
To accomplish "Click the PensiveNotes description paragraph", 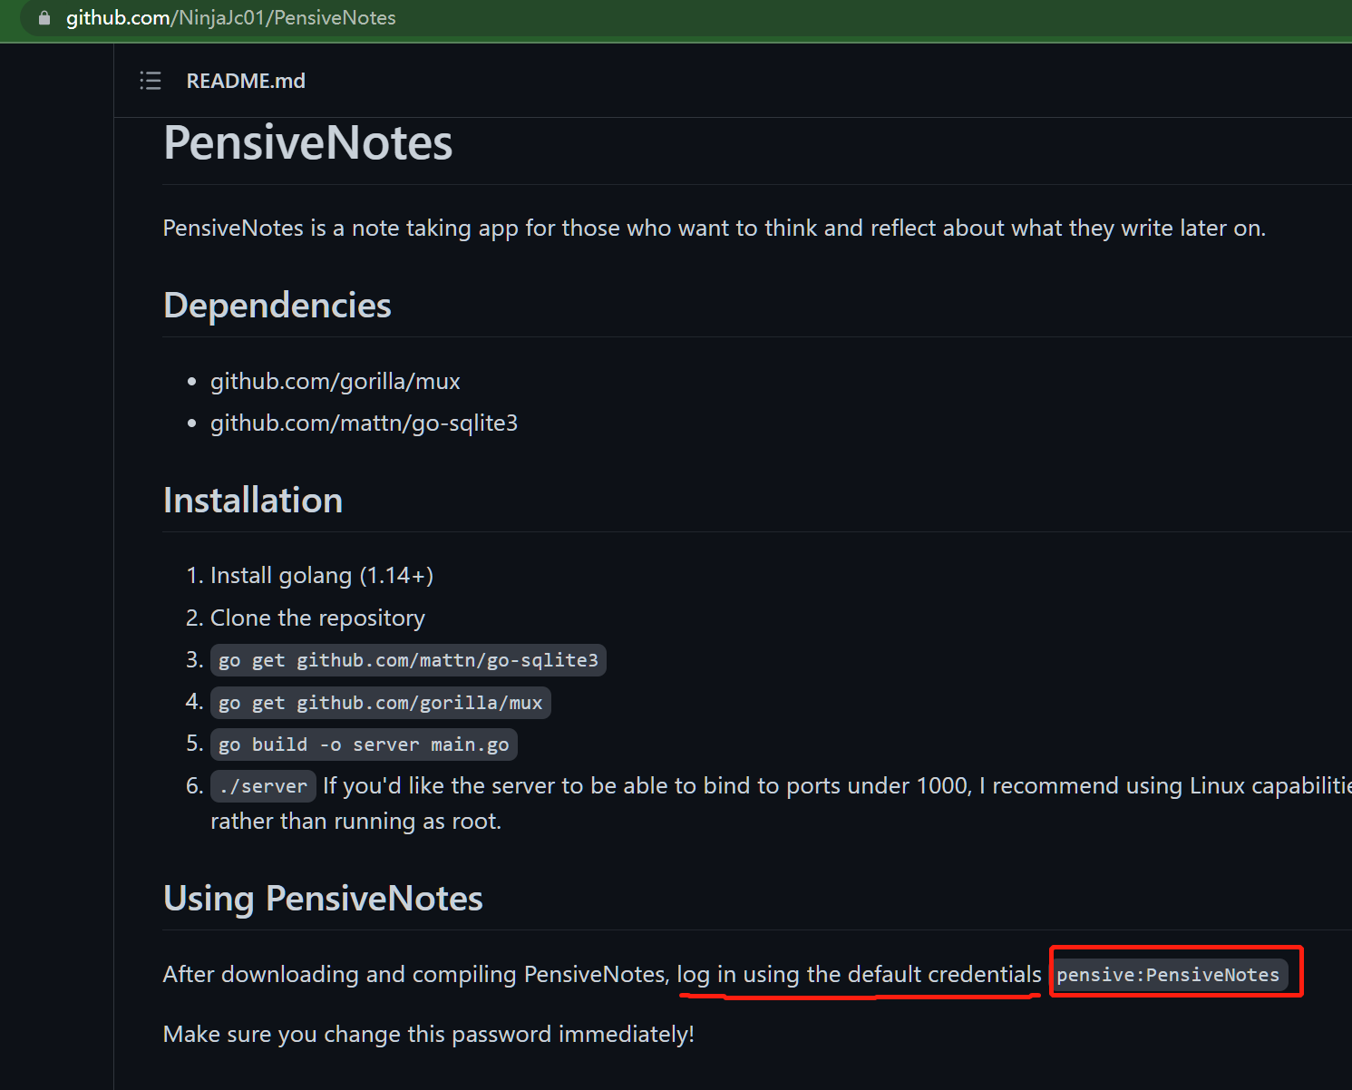I will tap(714, 229).
